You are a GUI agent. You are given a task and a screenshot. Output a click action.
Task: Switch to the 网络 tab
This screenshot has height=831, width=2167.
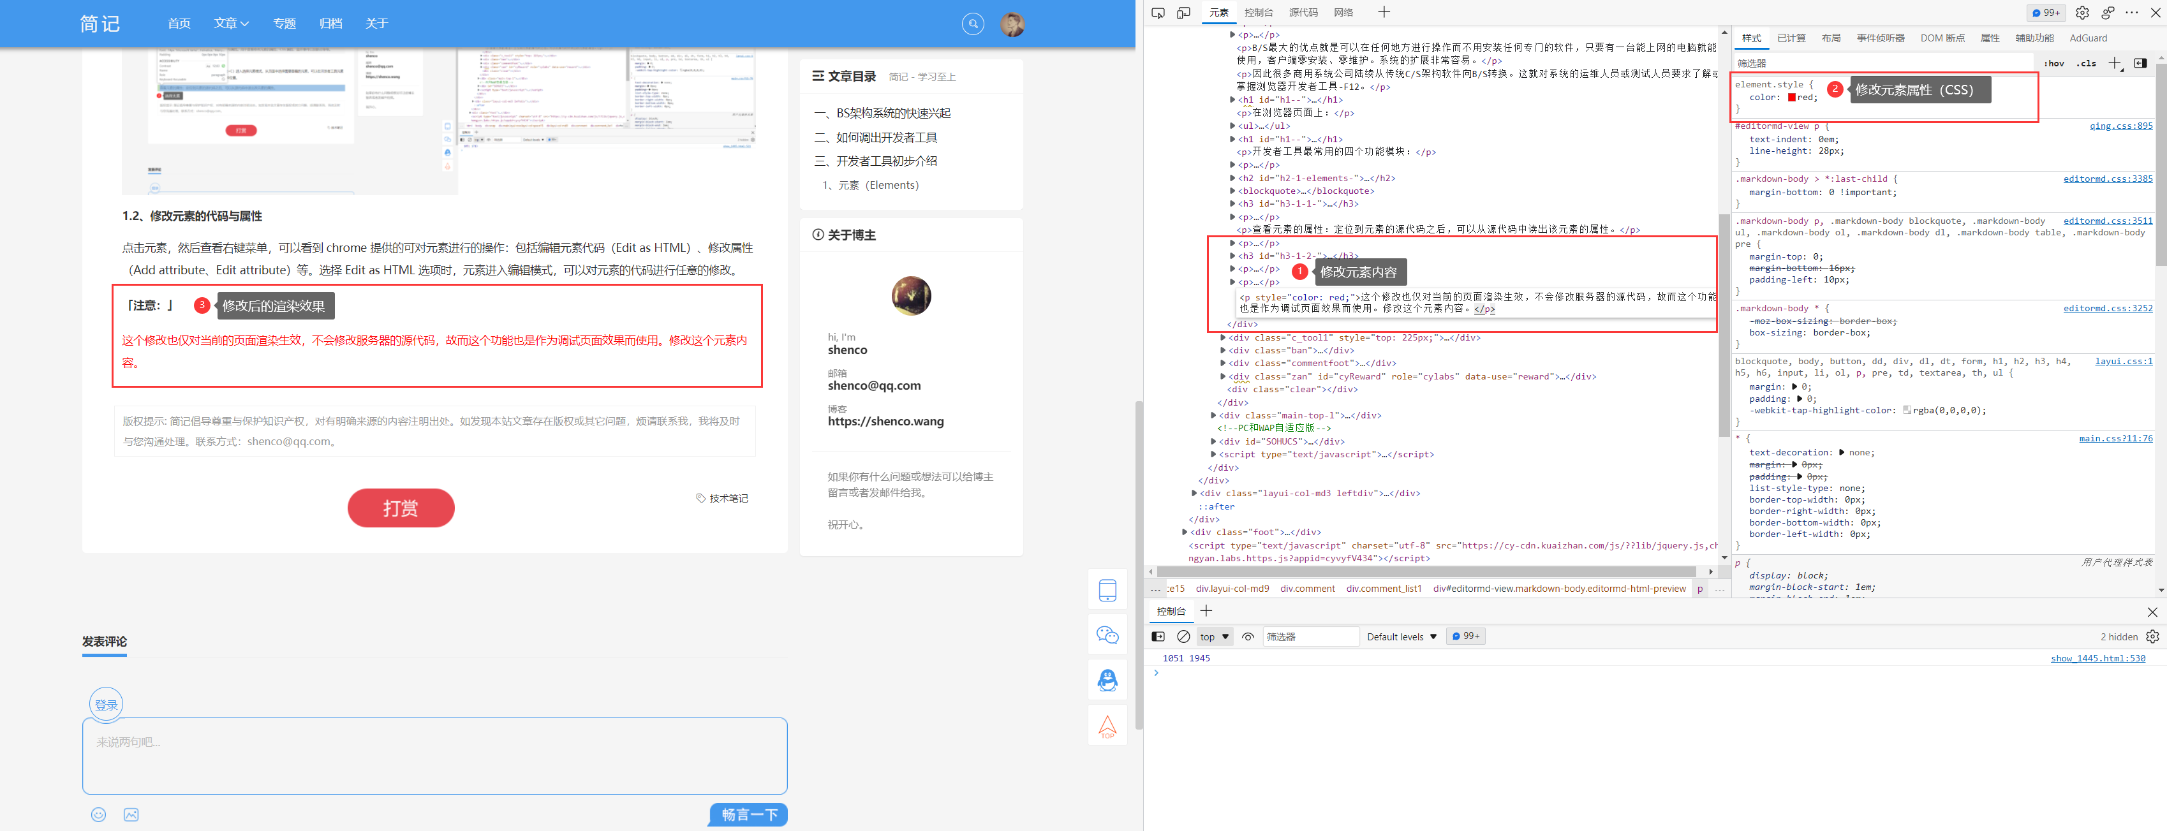pos(1343,13)
